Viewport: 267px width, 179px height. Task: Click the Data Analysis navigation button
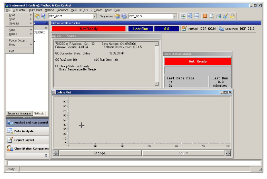pos(27,131)
